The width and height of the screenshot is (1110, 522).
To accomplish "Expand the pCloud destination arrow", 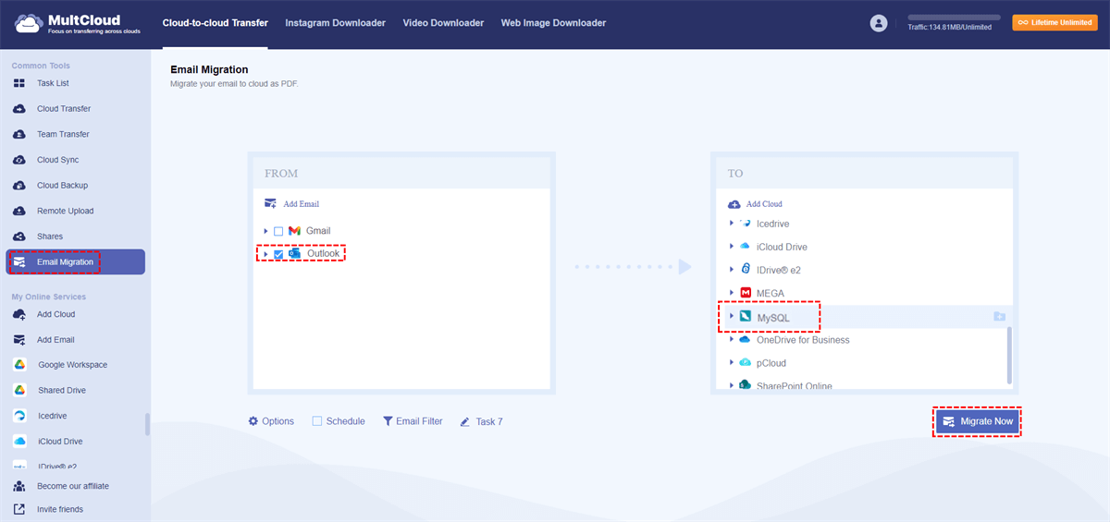I will coord(732,363).
